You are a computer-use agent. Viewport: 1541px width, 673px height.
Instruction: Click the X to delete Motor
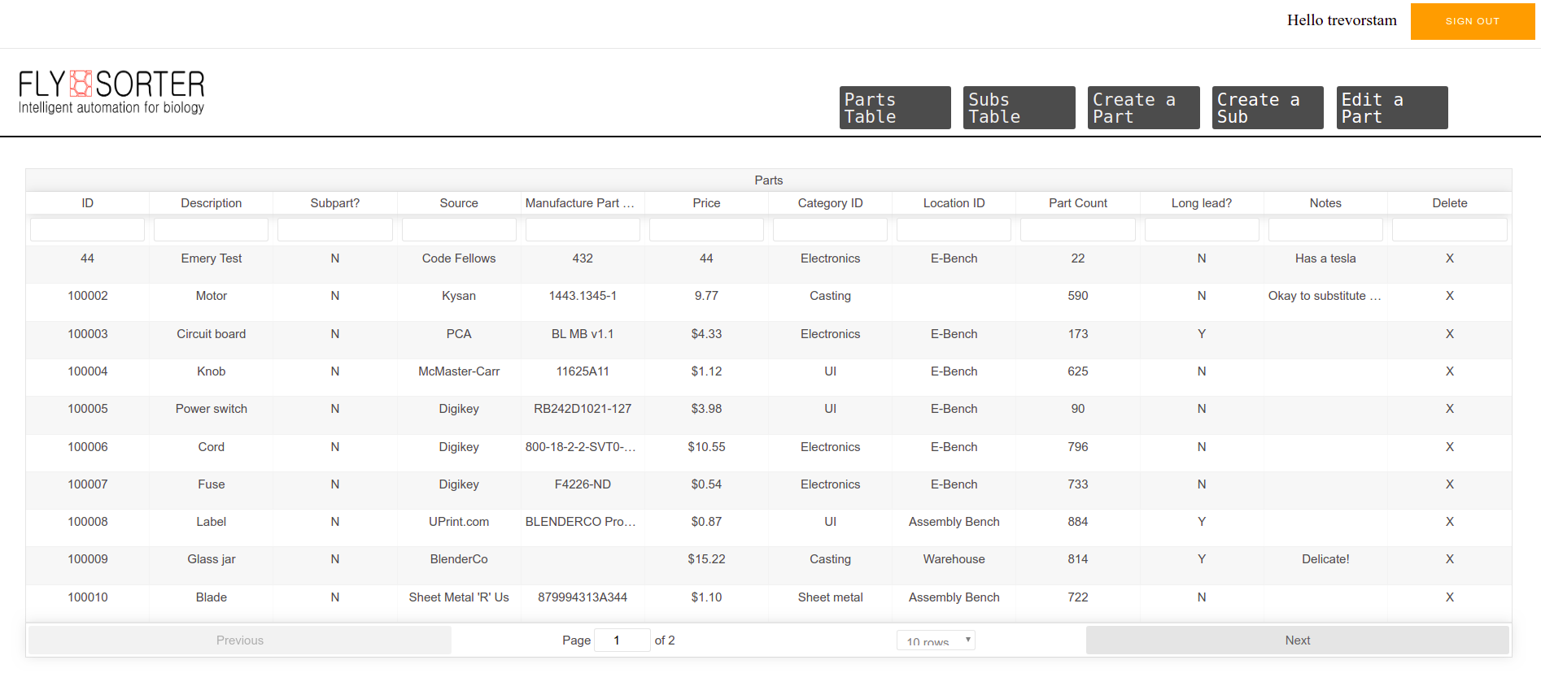click(1449, 296)
